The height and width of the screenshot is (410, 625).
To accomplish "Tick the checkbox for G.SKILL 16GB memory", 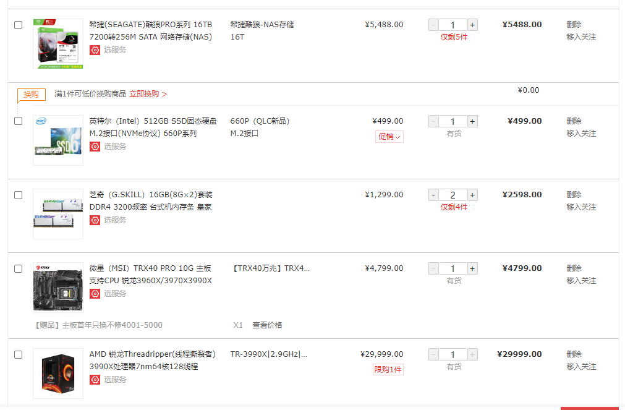I will (19, 195).
